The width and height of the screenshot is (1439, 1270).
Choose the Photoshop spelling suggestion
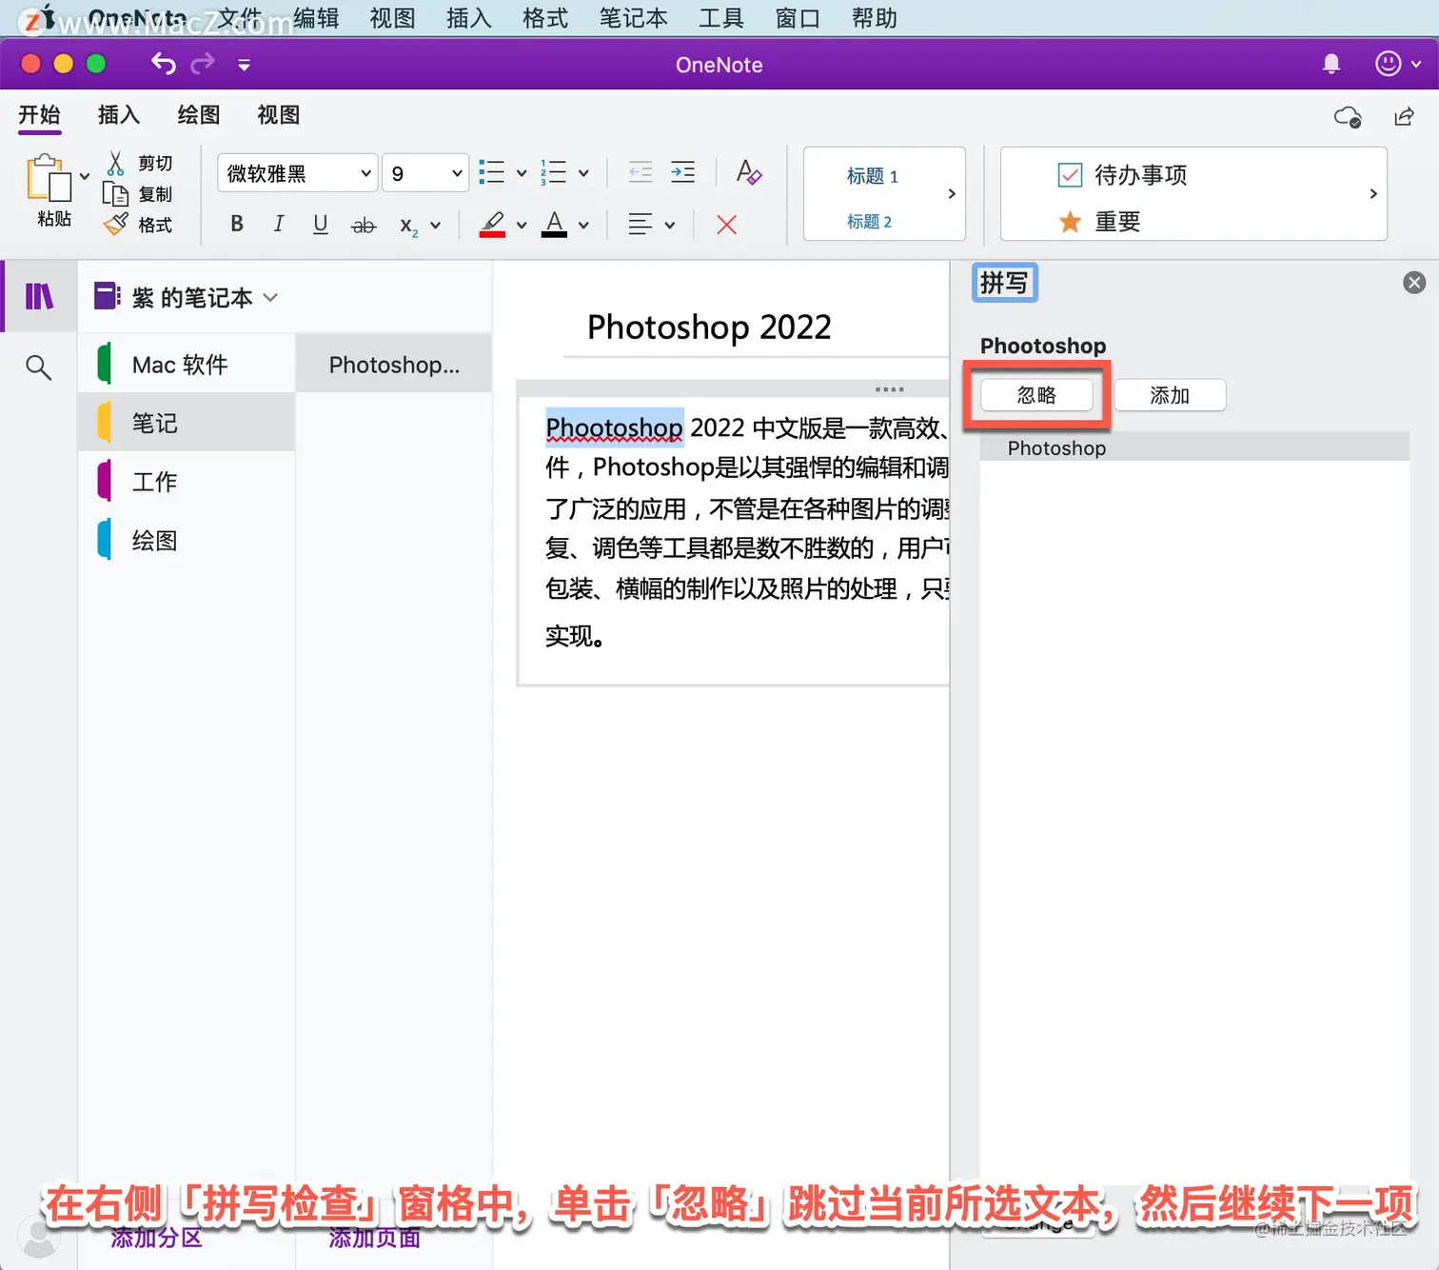(1194, 447)
